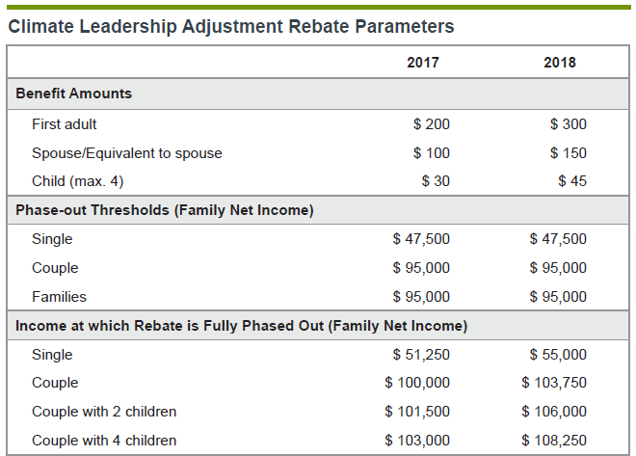Click the Benefit Amounts section heading
Viewport: 636px width, 456px height.
(74, 94)
